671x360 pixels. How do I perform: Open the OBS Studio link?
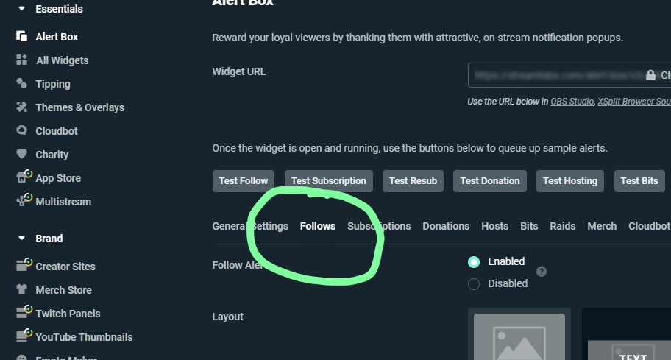tap(572, 102)
